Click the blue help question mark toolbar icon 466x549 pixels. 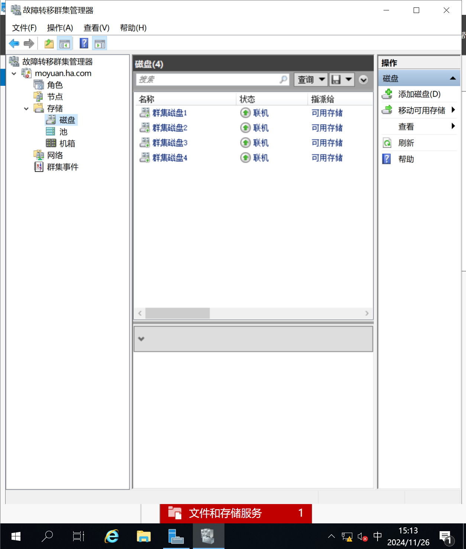pos(84,43)
